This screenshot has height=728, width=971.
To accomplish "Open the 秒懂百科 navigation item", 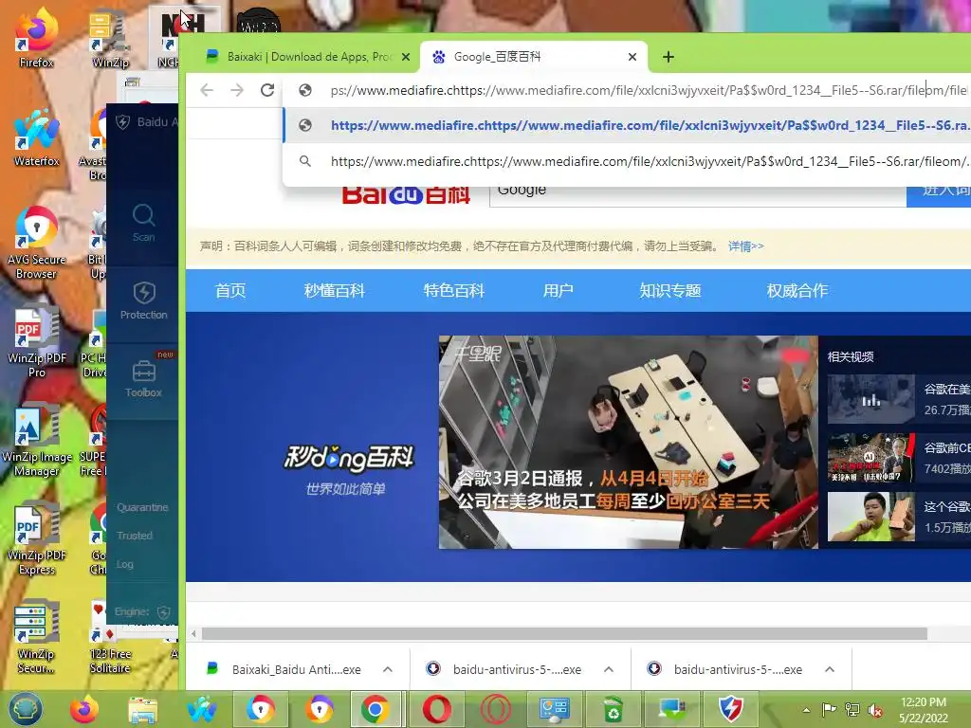I will 335,290.
